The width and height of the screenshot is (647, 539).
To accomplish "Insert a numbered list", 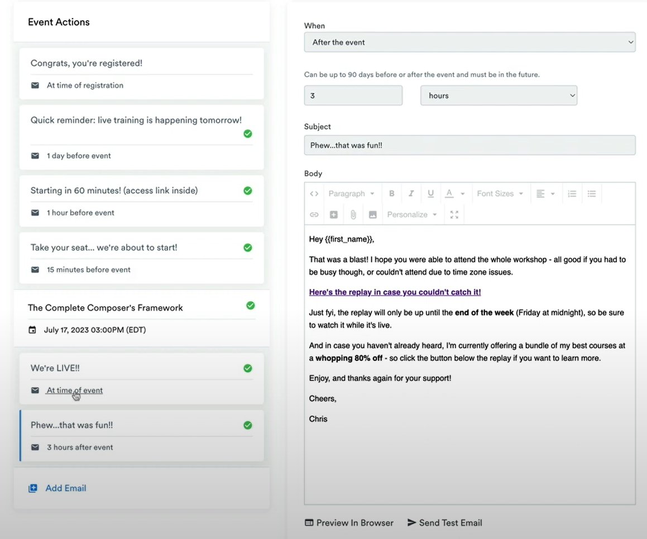I will (572, 194).
